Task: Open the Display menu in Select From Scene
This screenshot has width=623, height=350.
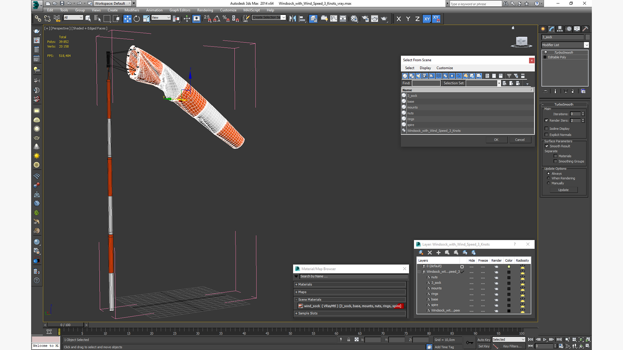Action: tap(425, 68)
